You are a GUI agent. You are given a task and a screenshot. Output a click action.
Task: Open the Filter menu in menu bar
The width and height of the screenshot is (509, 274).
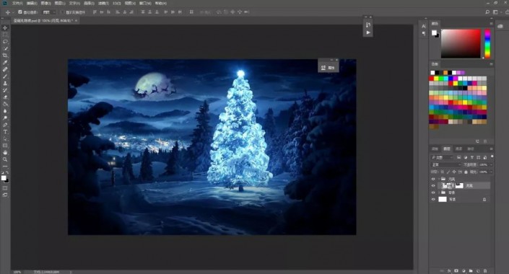coord(103,3)
